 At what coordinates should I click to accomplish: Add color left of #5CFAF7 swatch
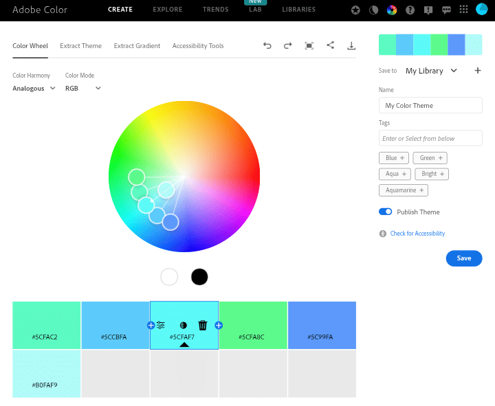pyautogui.click(x=151, y=325)
